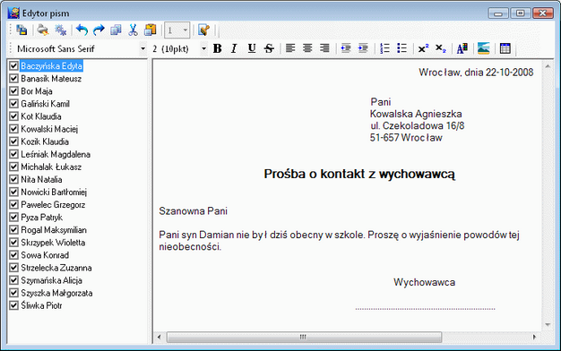This screenshot has width=561, height=351.
Task: Click the save template icon
Action: pyautogui.click(x=22, y=30)
